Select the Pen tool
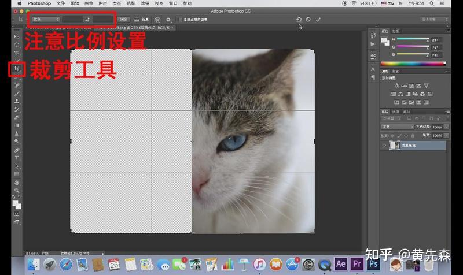 tap(17, 150)
